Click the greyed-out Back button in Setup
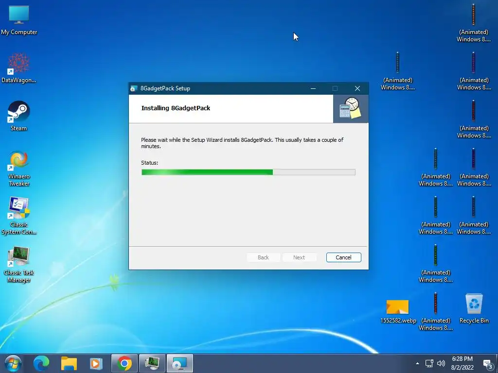 [x=263, y=257]
